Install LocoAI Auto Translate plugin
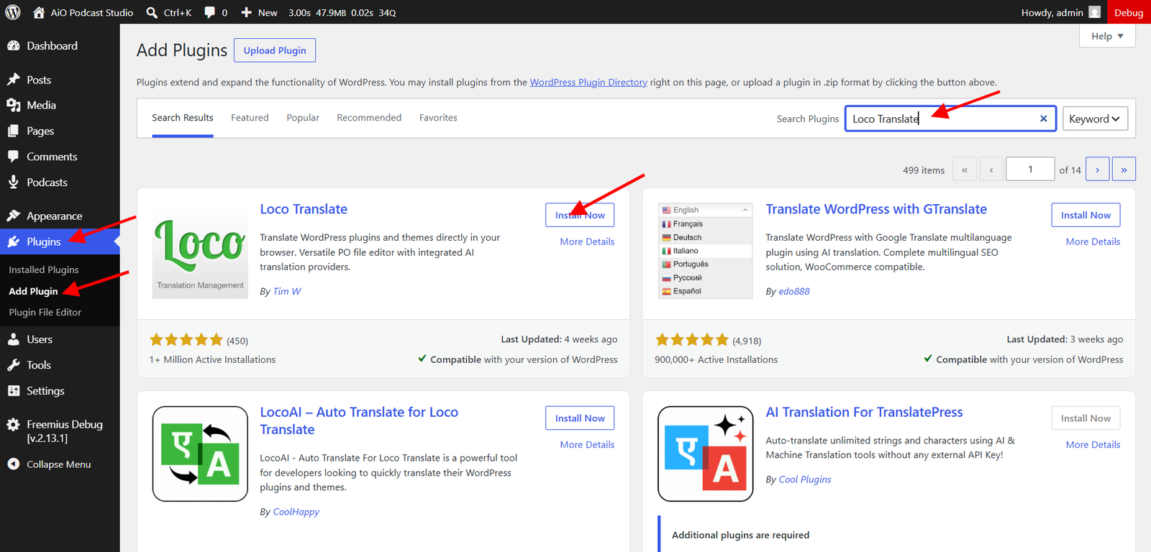 pos(580,418)
